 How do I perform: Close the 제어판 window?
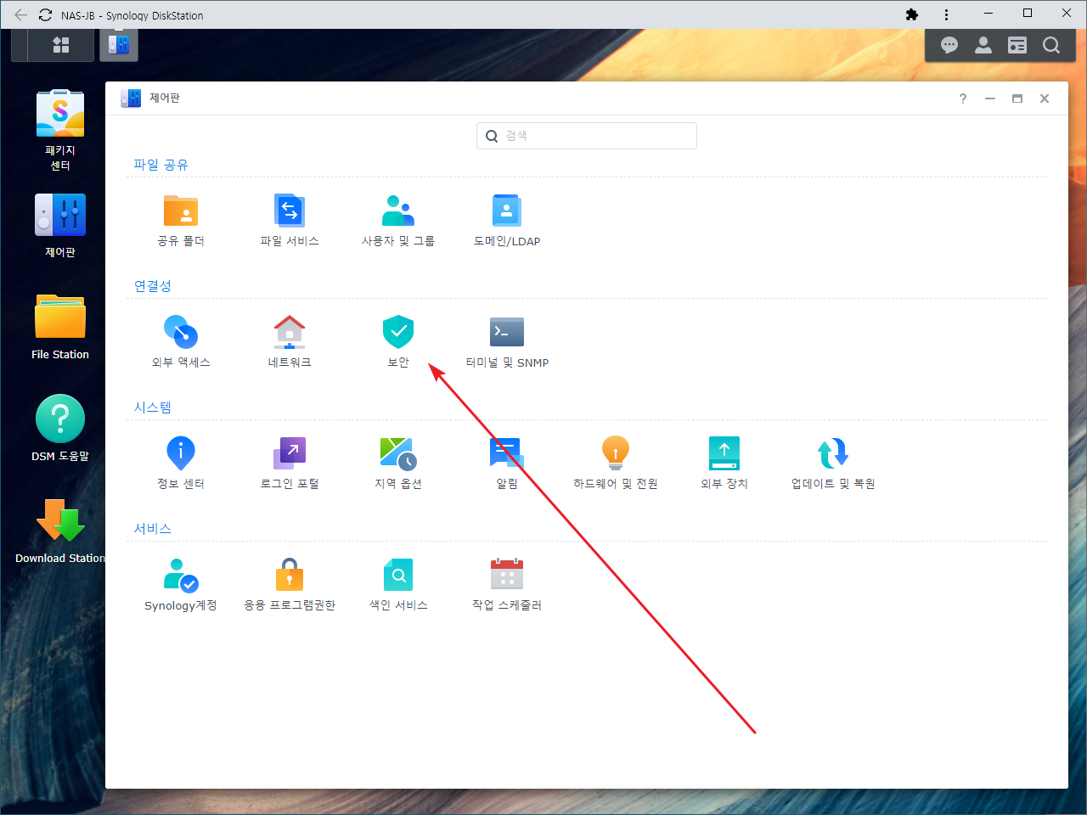point(1045,98)
